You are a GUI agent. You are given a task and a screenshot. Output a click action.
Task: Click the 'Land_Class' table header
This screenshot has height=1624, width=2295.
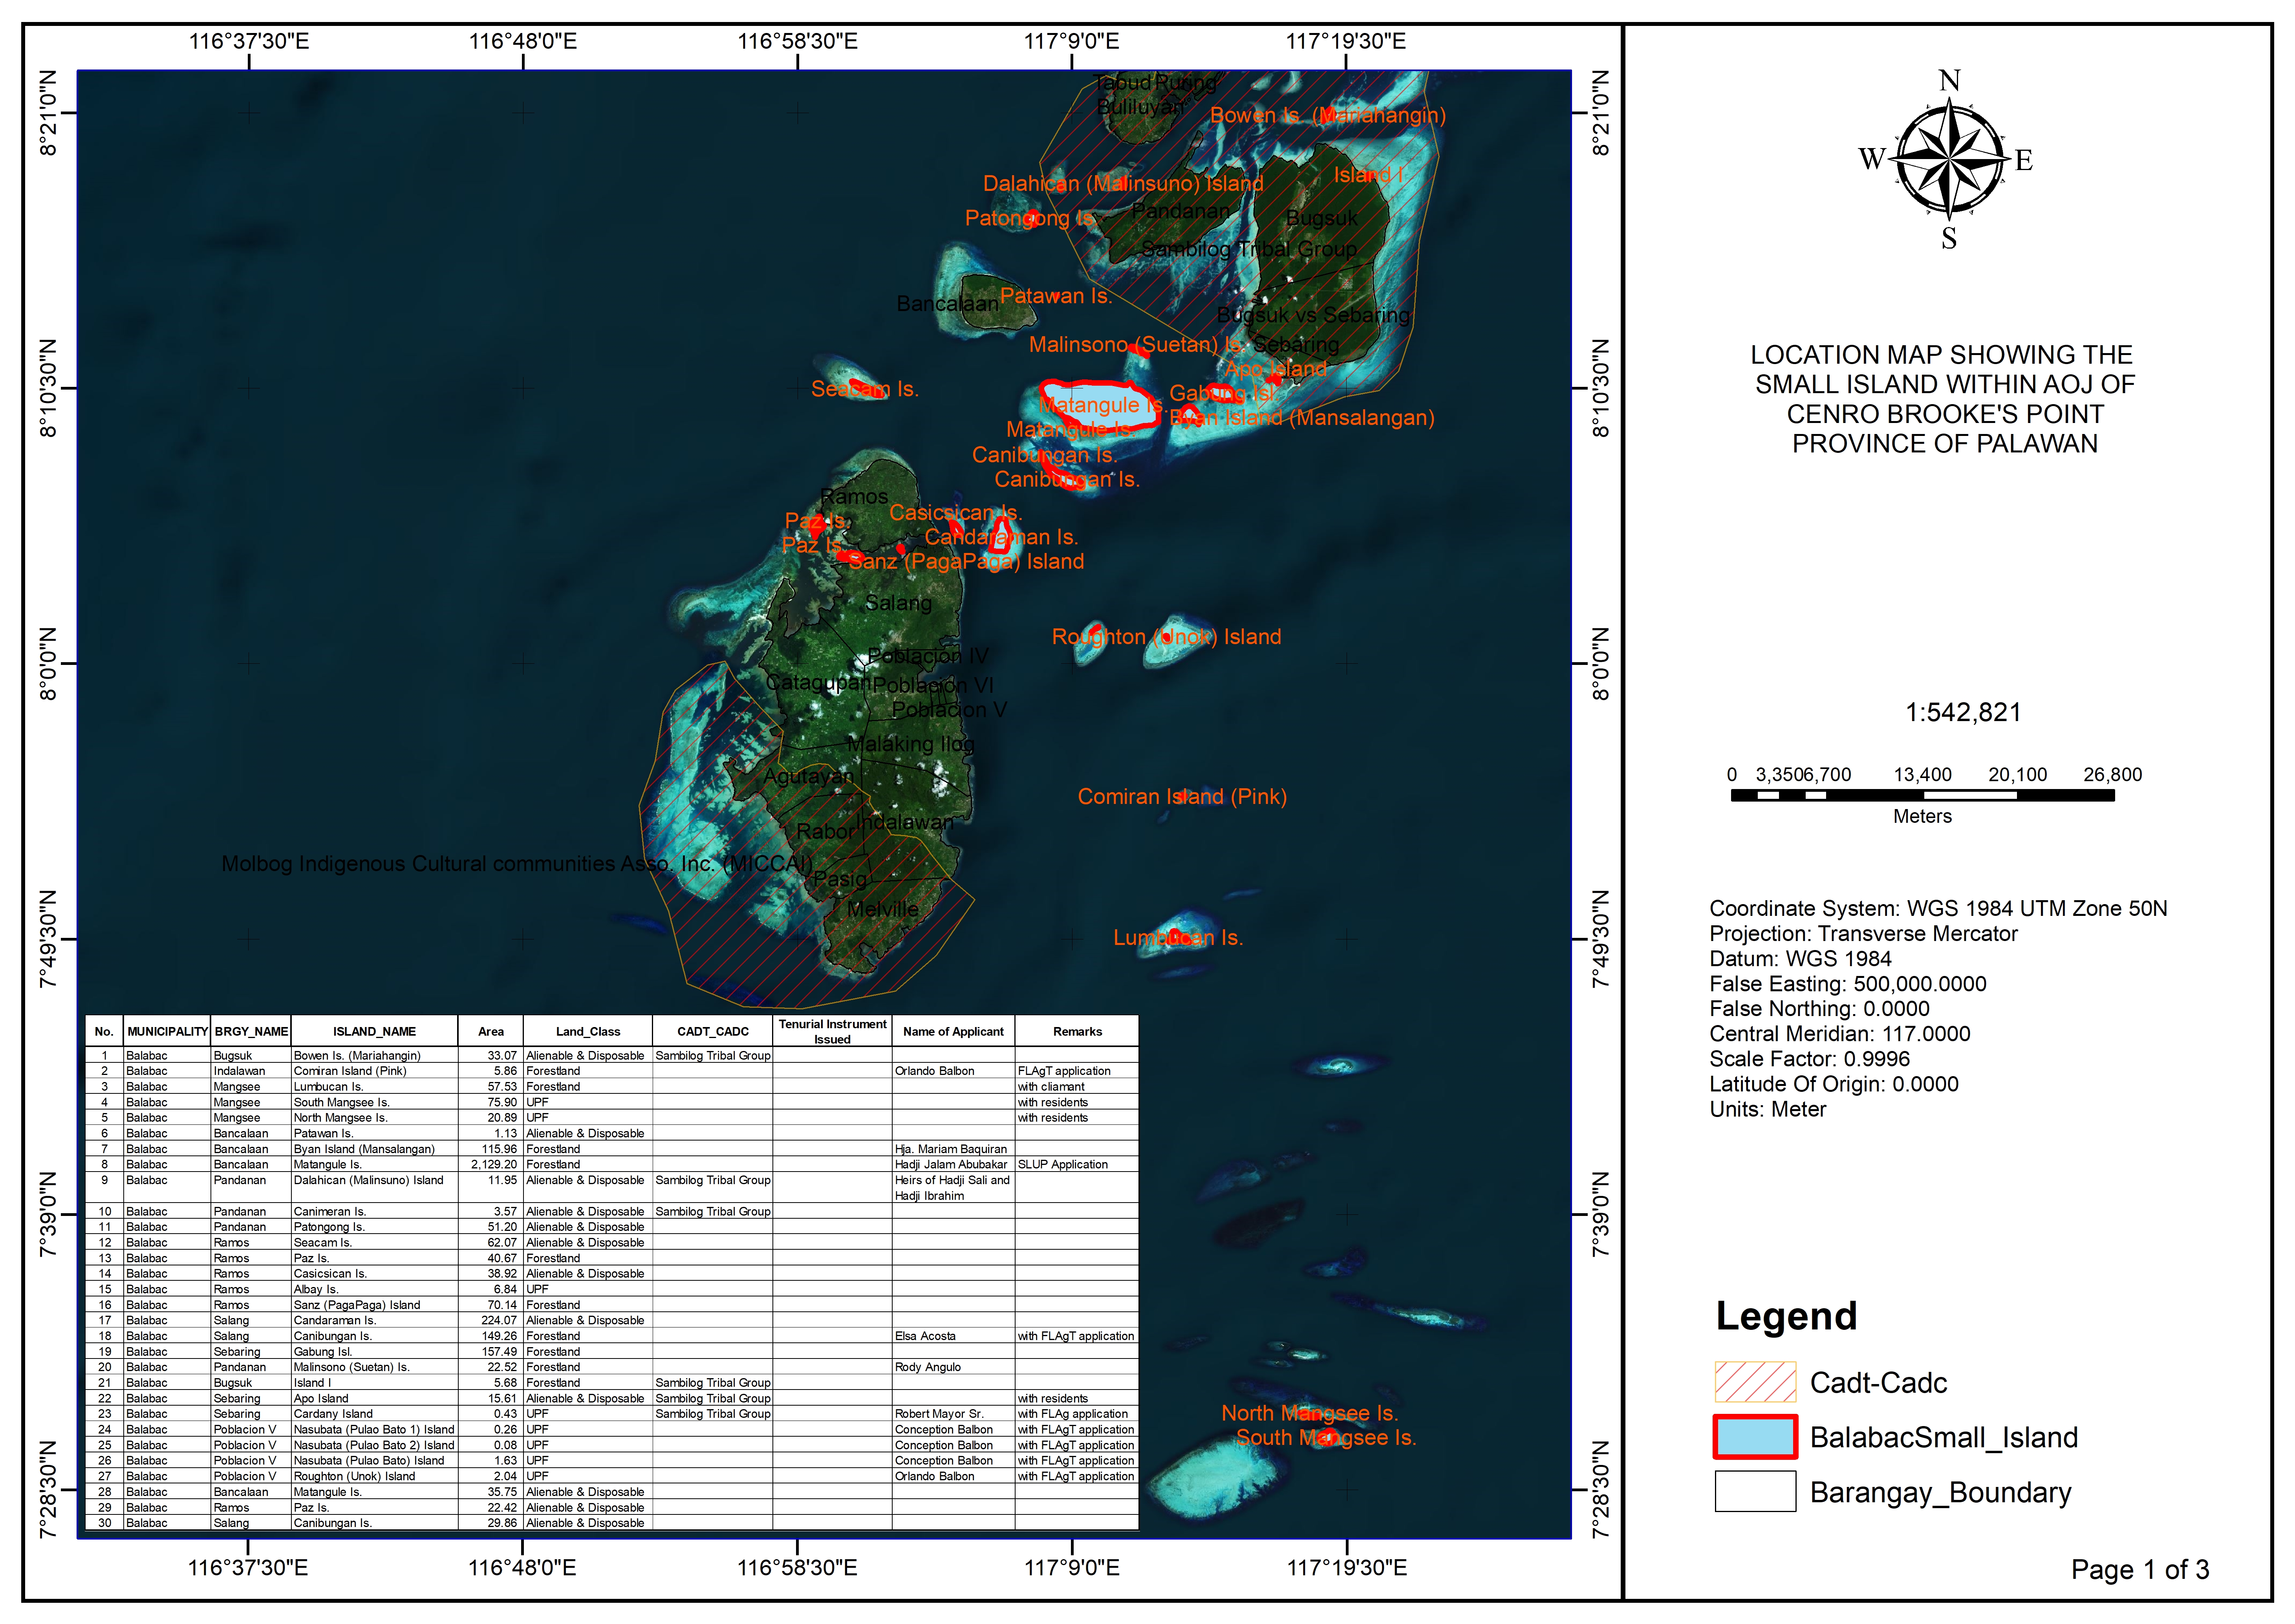[x=588, y=1031]
